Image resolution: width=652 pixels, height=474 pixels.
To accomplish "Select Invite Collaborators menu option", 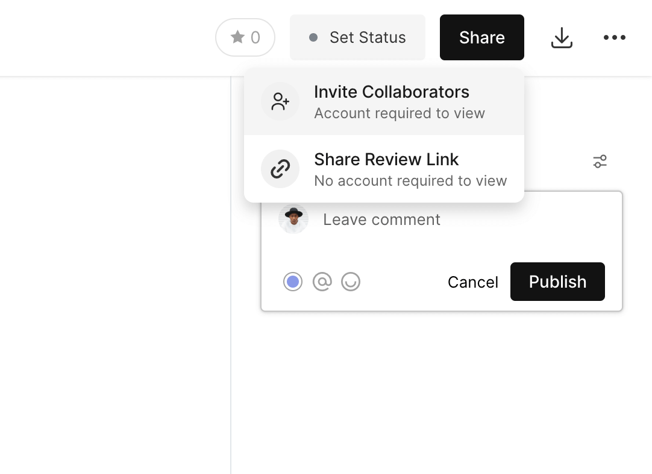I will [391, 92].
